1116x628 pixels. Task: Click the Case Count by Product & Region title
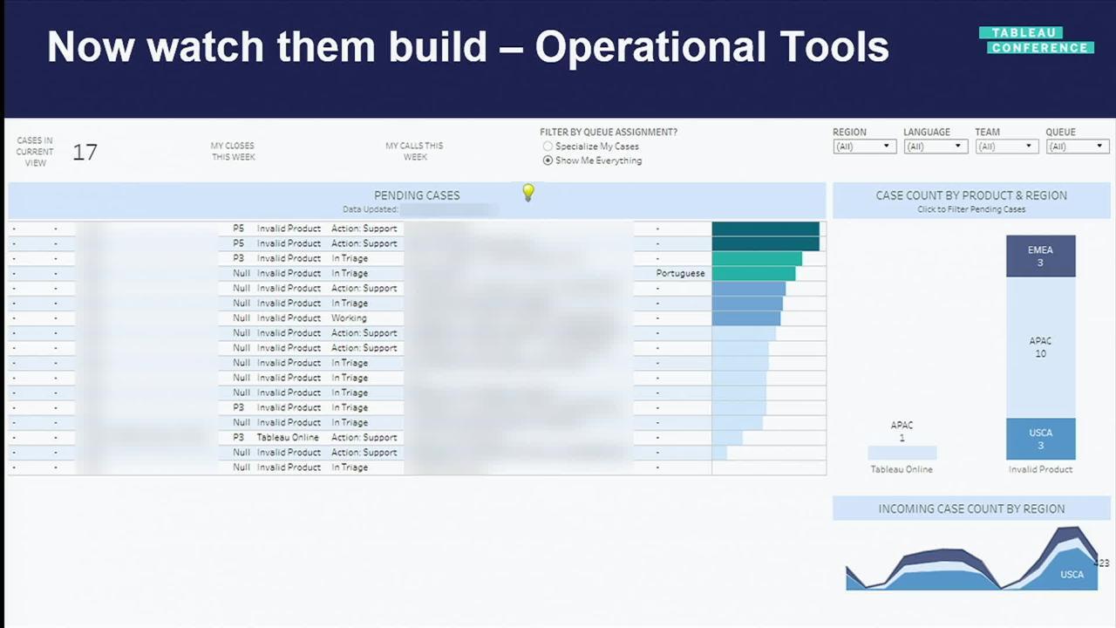(x=971, y=195)
